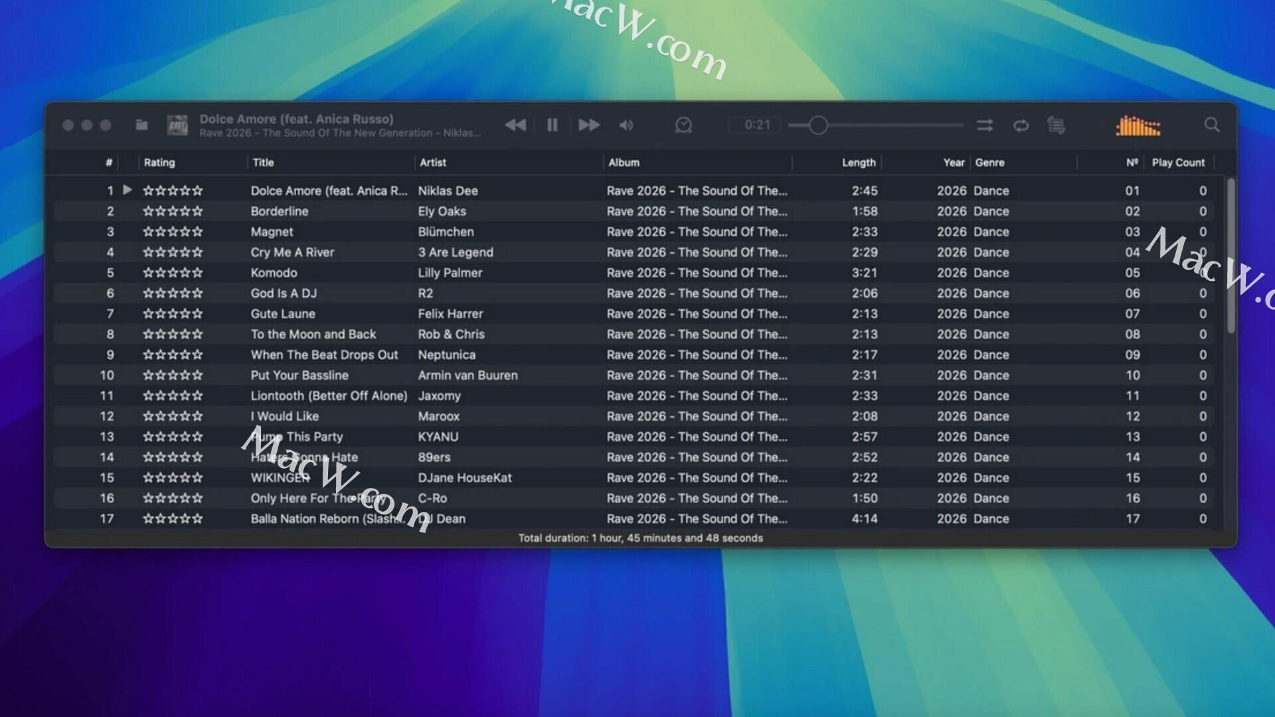1275x717 pixels.
Task: Select the Komodo track row
Action: pos(274,273)
